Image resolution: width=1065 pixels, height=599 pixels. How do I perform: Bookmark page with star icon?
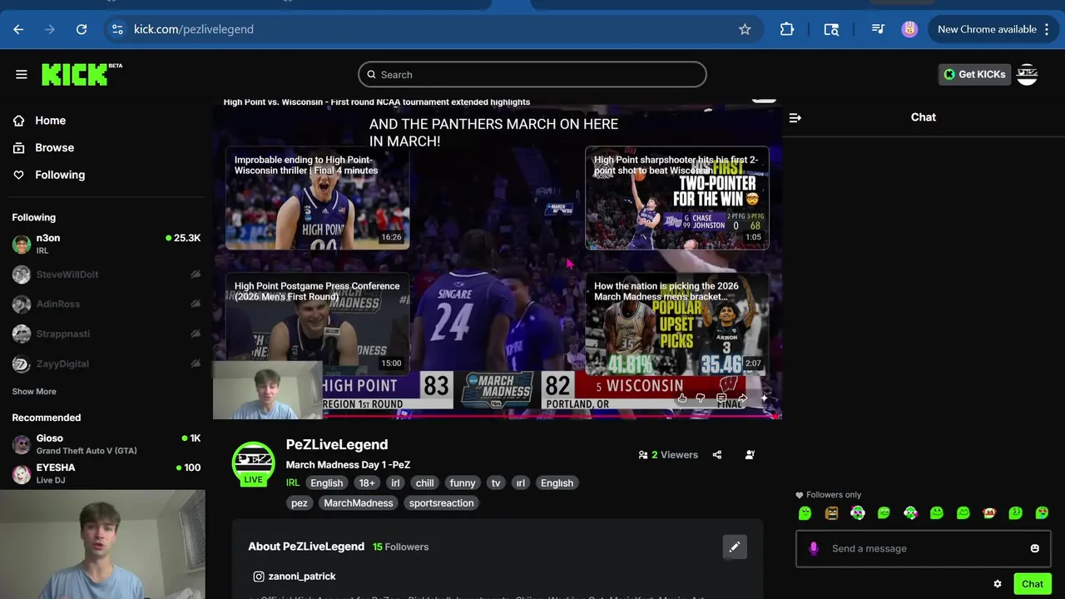(x=745, y=29)
